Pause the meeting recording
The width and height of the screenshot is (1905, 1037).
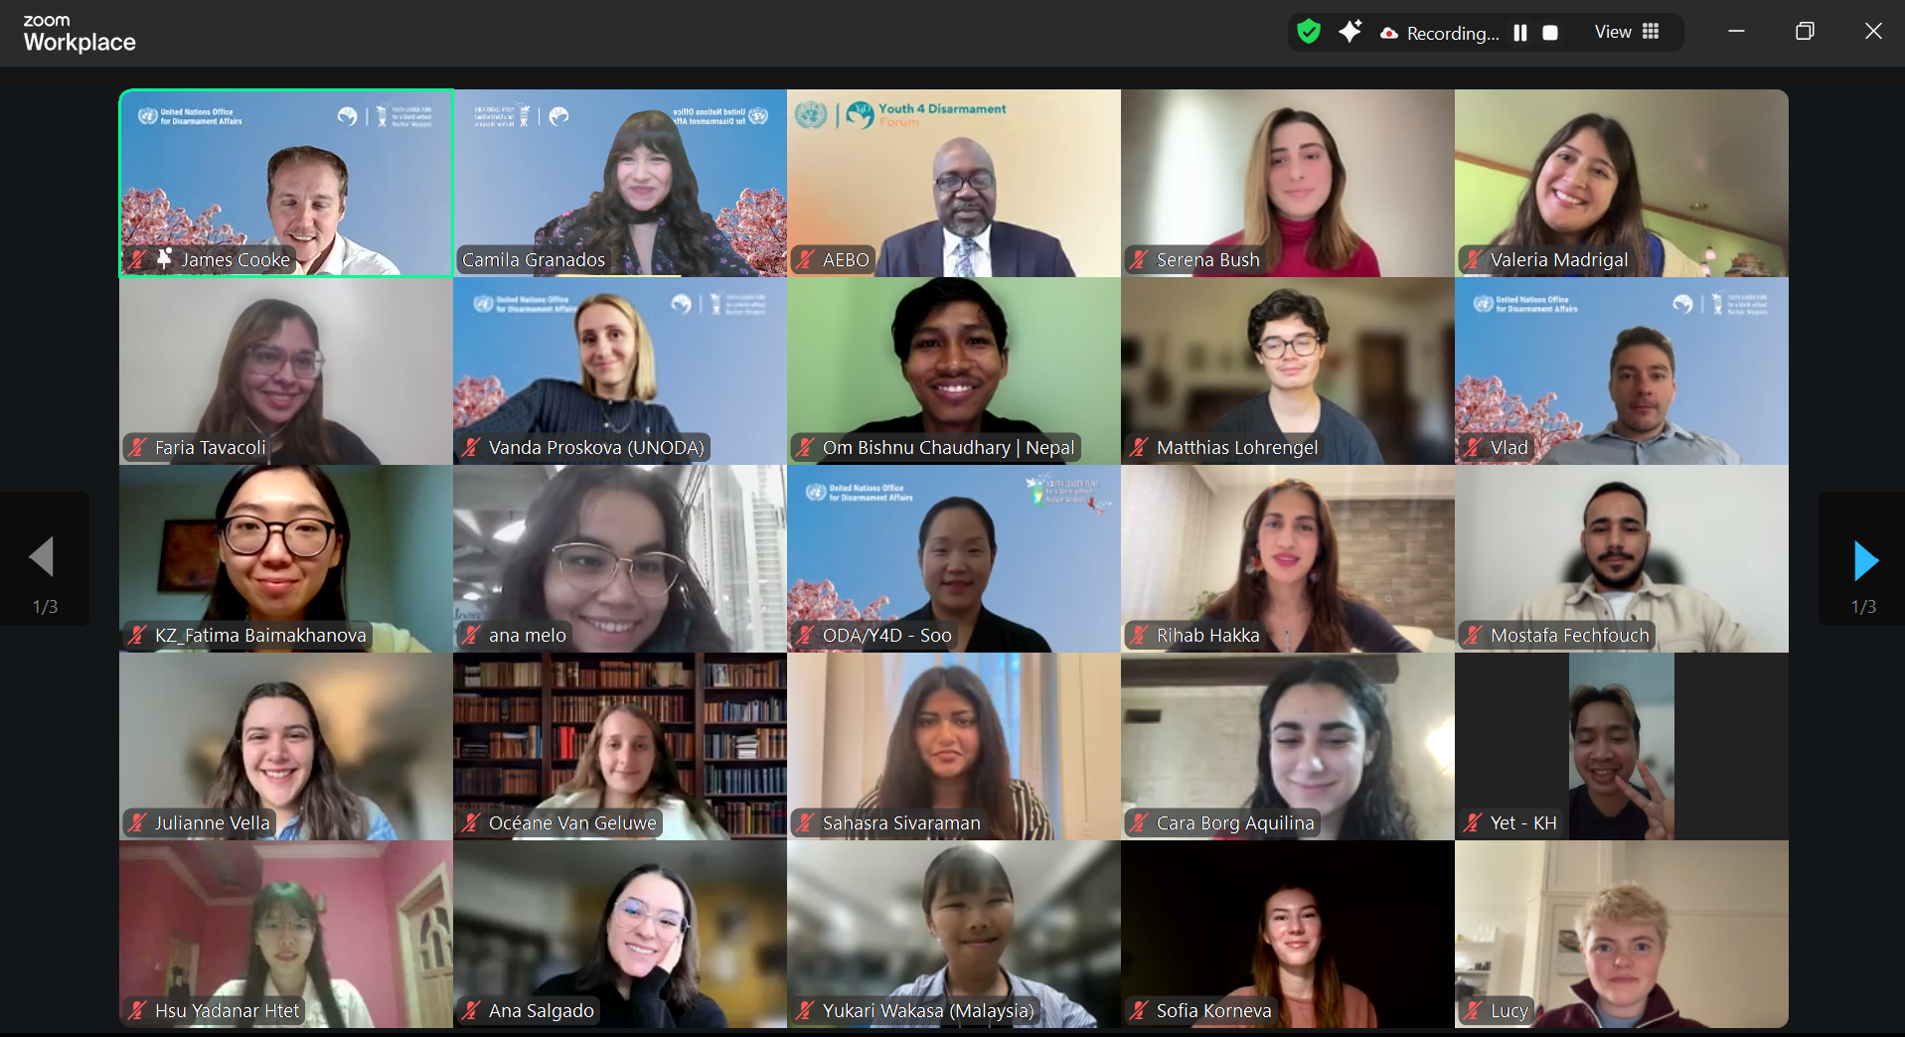(x=1520, y=33)
